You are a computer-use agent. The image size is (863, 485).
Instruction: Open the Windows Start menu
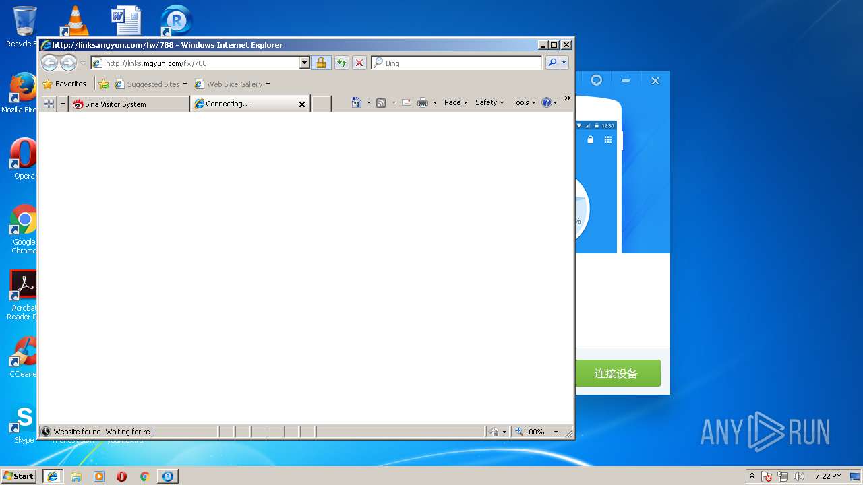pyautogui.click(x=18, y=476)
